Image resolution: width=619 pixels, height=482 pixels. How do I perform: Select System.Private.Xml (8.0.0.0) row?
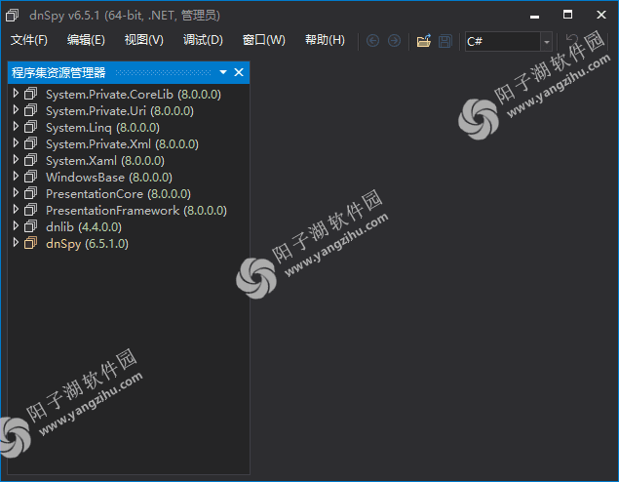click(x=129, y=143)
